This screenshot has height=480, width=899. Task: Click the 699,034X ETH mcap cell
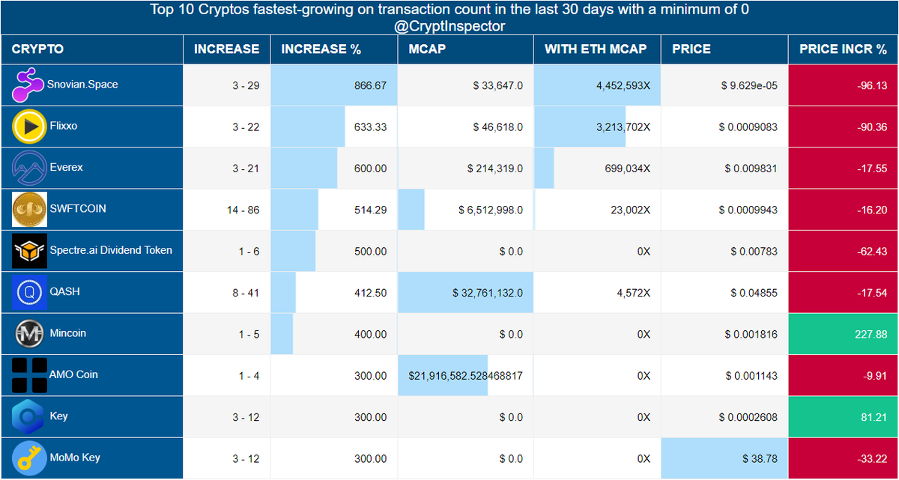coord(597,168)
